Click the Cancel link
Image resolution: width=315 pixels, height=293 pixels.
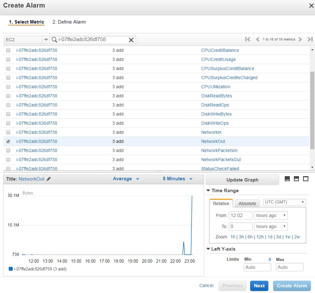[206, 285]
